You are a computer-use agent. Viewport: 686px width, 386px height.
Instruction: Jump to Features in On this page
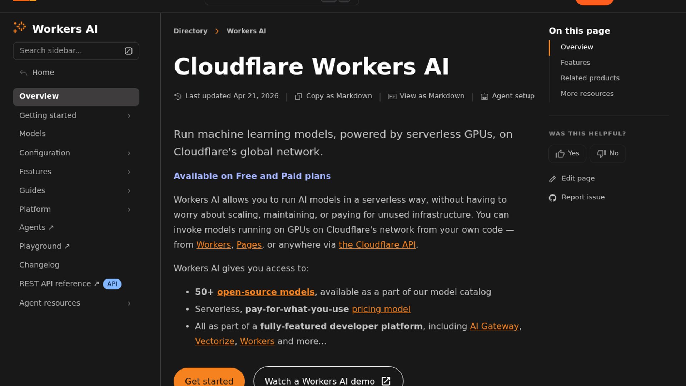[575, 63]
